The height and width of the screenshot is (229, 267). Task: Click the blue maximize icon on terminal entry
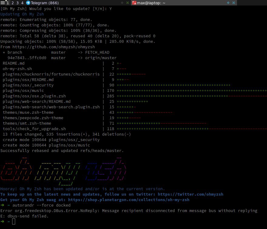tap(228, 3)
